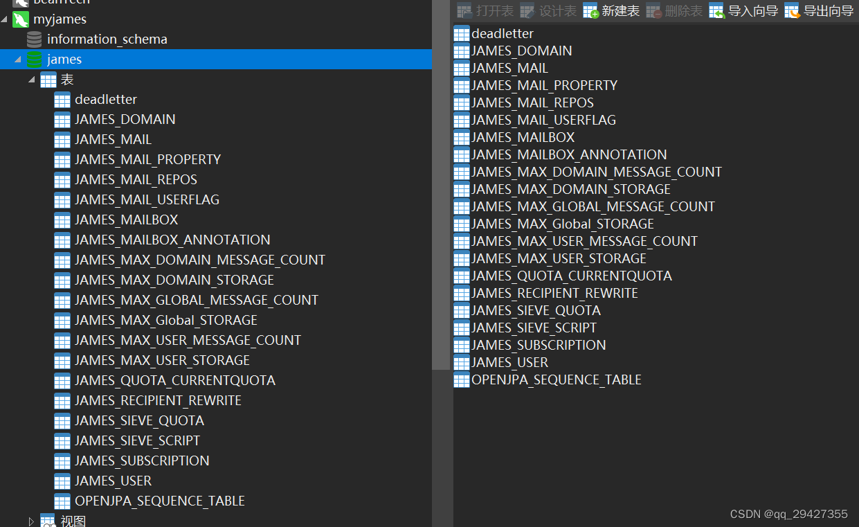Collapse the myjames connection node

point(5,19)
